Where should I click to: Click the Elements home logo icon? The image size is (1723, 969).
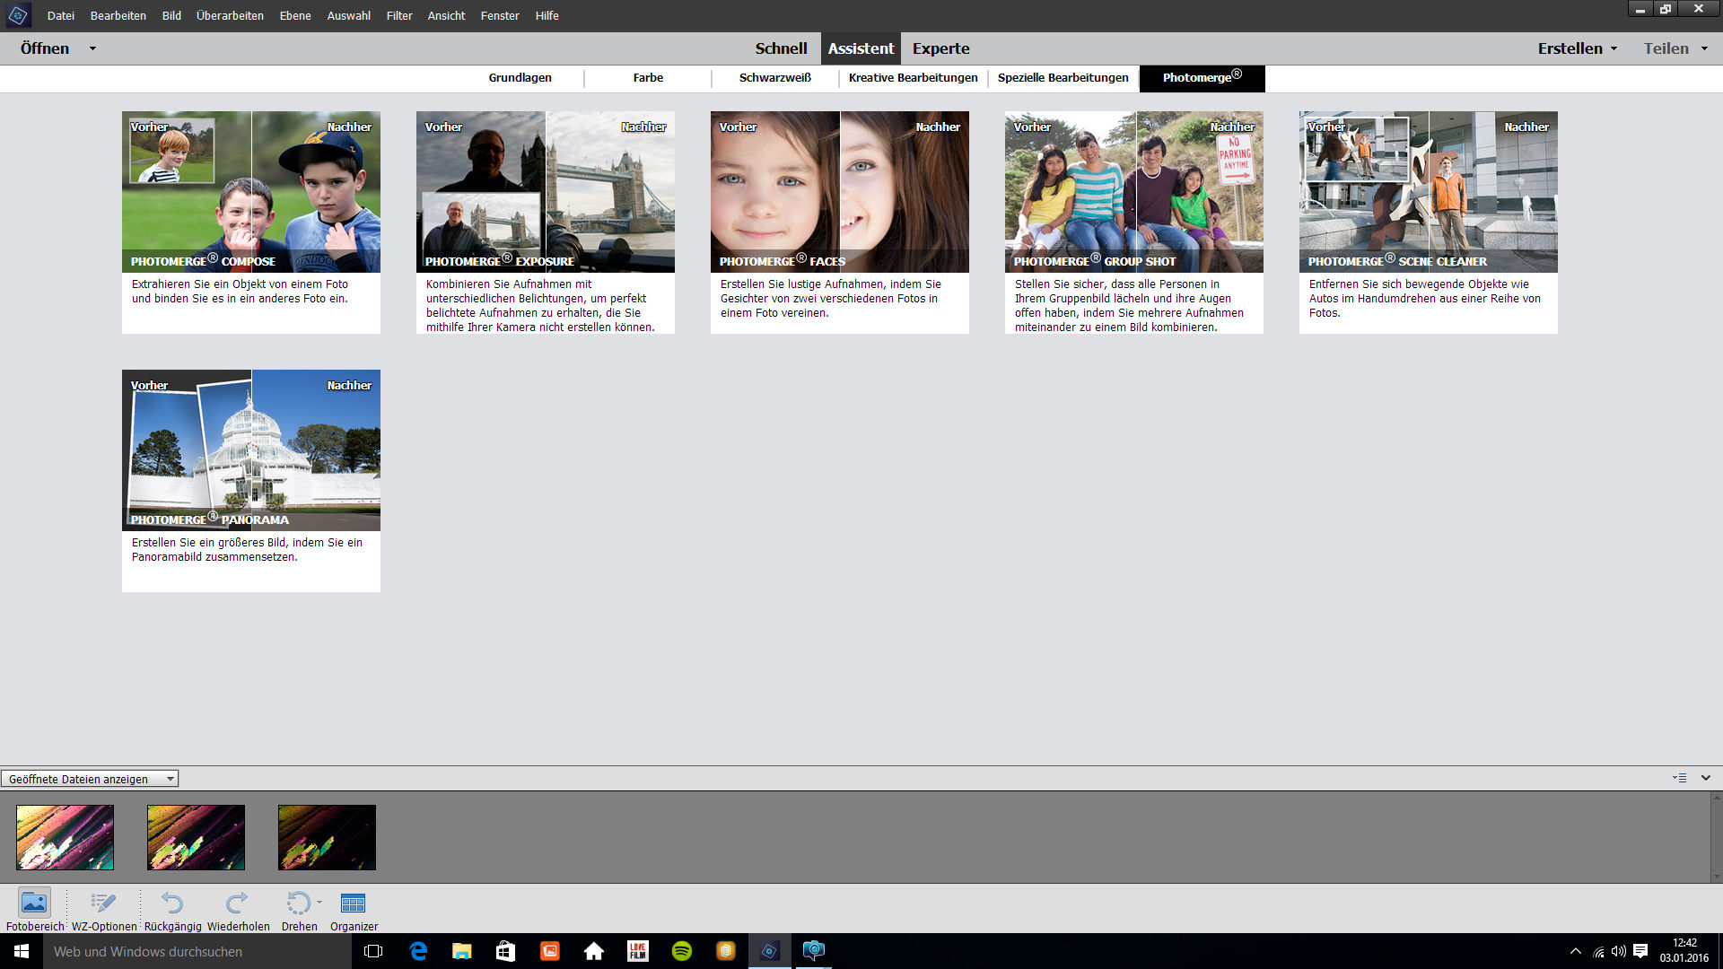(x=18, y=15)
